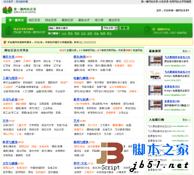This screenshot has height=175, width=194.
Task: Click the green icon left of the search box
Action: pos(8,30)
